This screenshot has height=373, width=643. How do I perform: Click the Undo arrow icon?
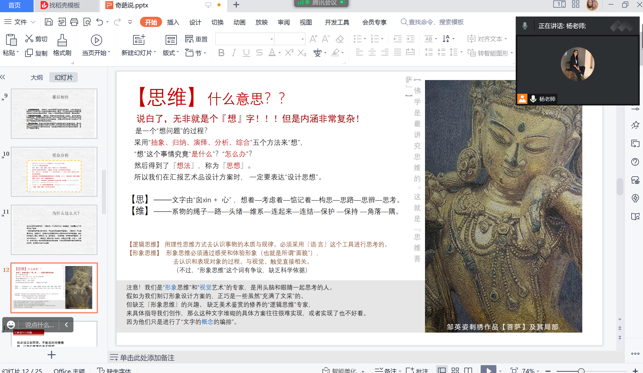pyautogui.click(x=100, y=22)
